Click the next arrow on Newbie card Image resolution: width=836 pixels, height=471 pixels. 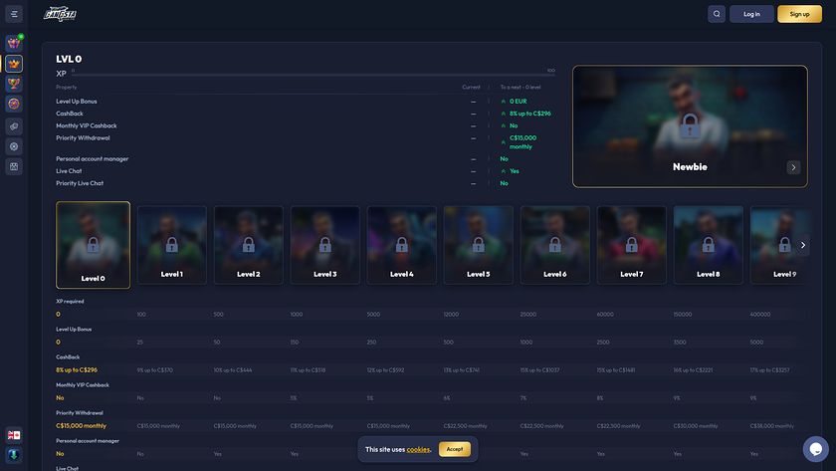tap(793, 167)
